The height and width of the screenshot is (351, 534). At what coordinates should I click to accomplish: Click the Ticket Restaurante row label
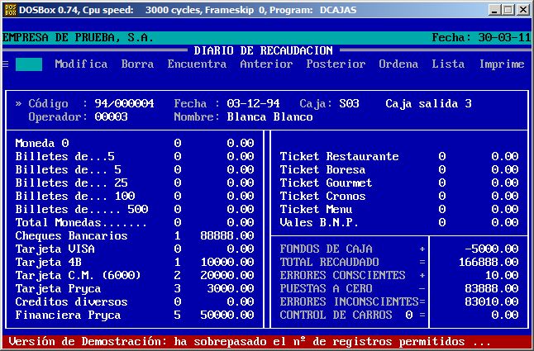339,157
